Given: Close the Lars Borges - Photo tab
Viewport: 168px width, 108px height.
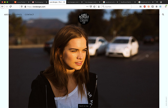Looking at the screenshot, I should point(64,2).
